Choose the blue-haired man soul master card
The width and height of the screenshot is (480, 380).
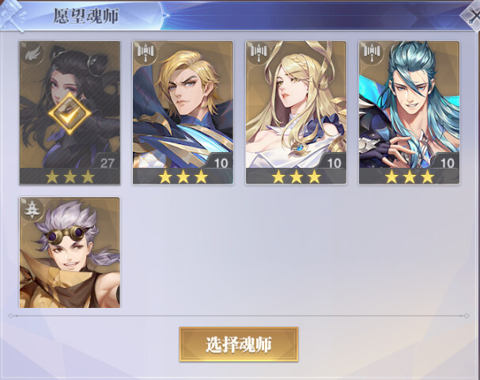(409, 112)
